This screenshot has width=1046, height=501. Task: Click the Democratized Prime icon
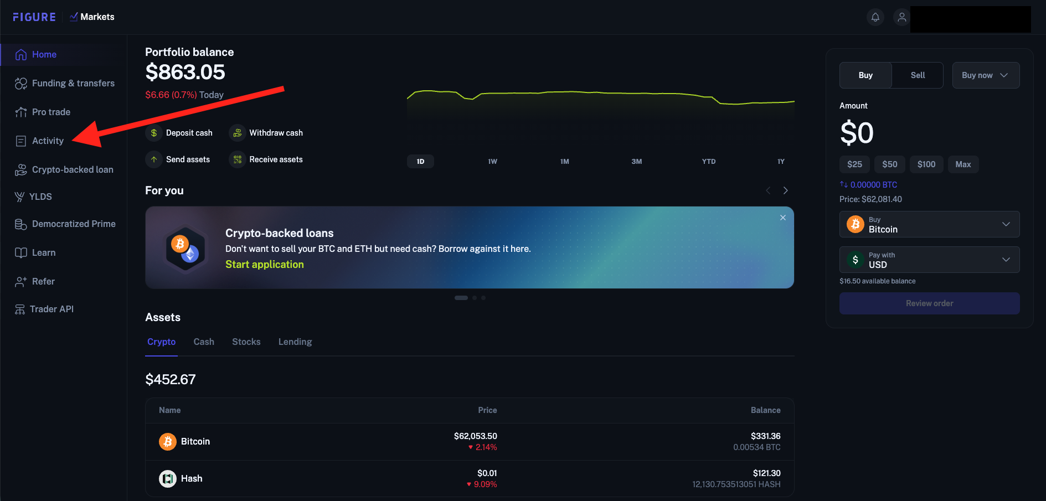(21, 224)
